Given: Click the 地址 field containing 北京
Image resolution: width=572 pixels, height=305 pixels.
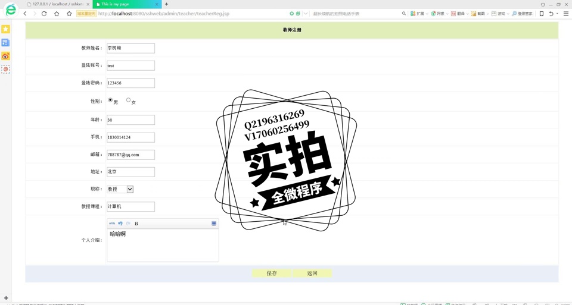Looking at the screenshot, I should [x=130, y=172].
